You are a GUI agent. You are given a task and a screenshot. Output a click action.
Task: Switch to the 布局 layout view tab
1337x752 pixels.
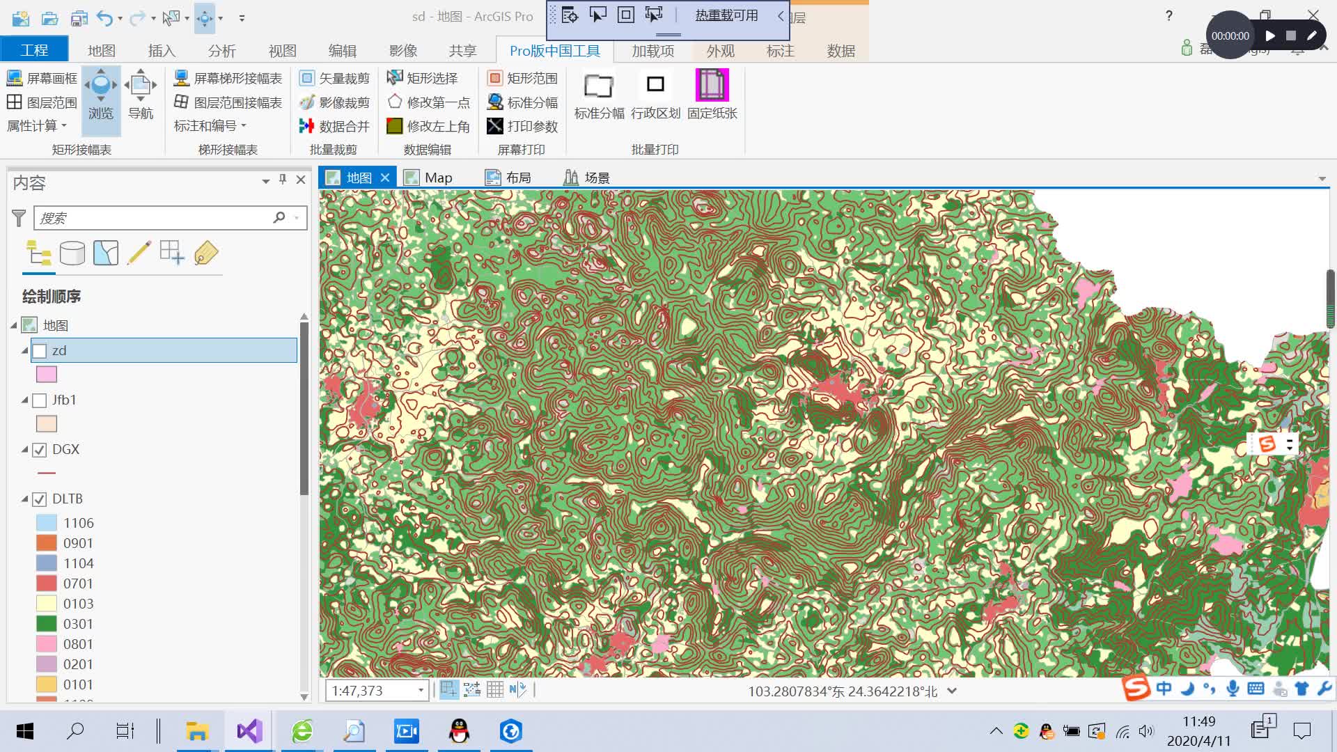tap(509, 178)
